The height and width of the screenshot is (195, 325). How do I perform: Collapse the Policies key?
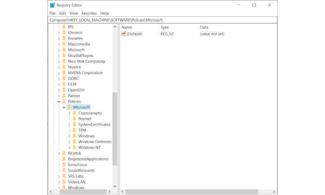click(x=59, y=101)
